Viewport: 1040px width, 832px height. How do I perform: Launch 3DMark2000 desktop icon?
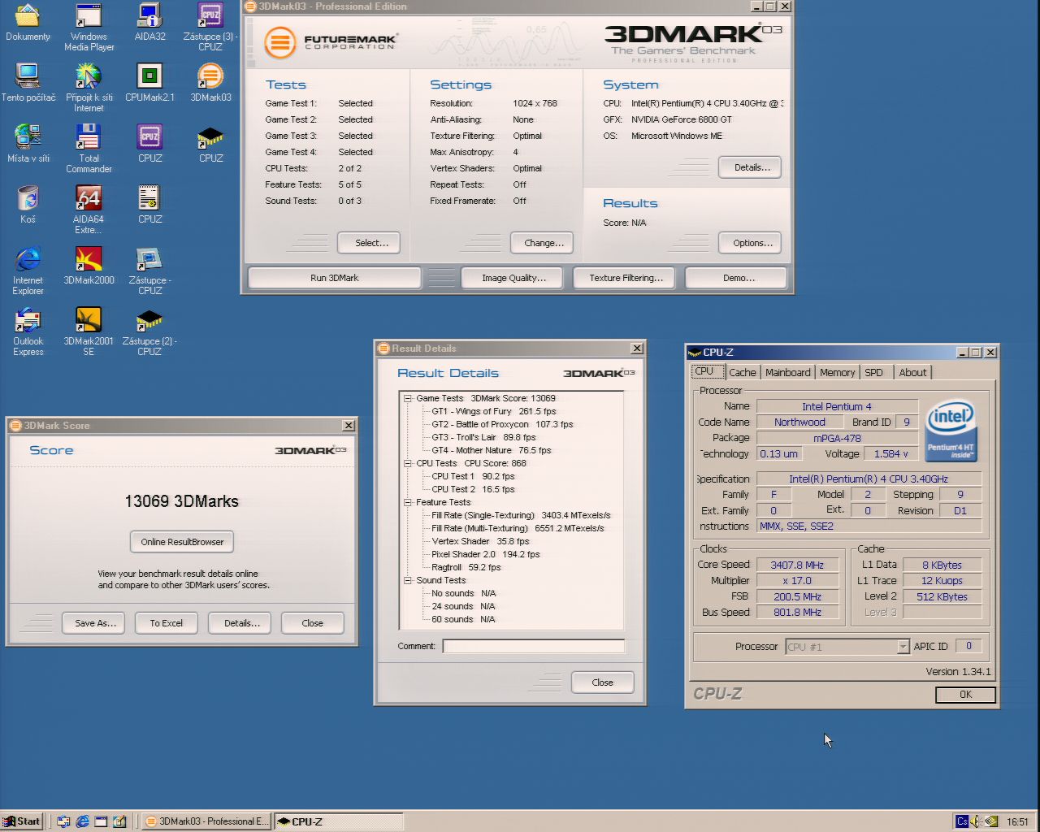89,266
